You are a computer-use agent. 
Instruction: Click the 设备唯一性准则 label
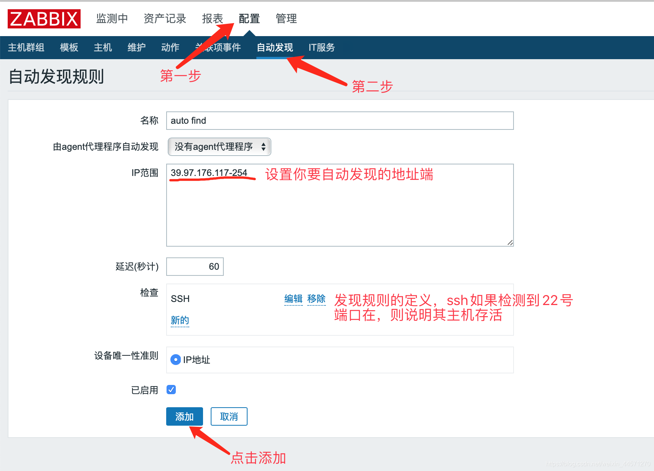(x=126, y=356)
